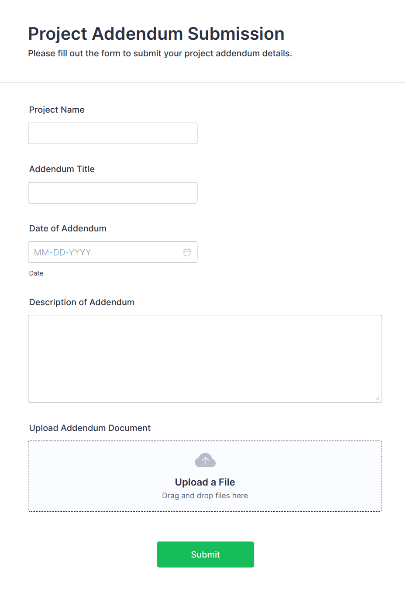This screenshot has width=406, height=589.
Task: Click the Description of Addendum label
Action: click(x=82, y=302)
